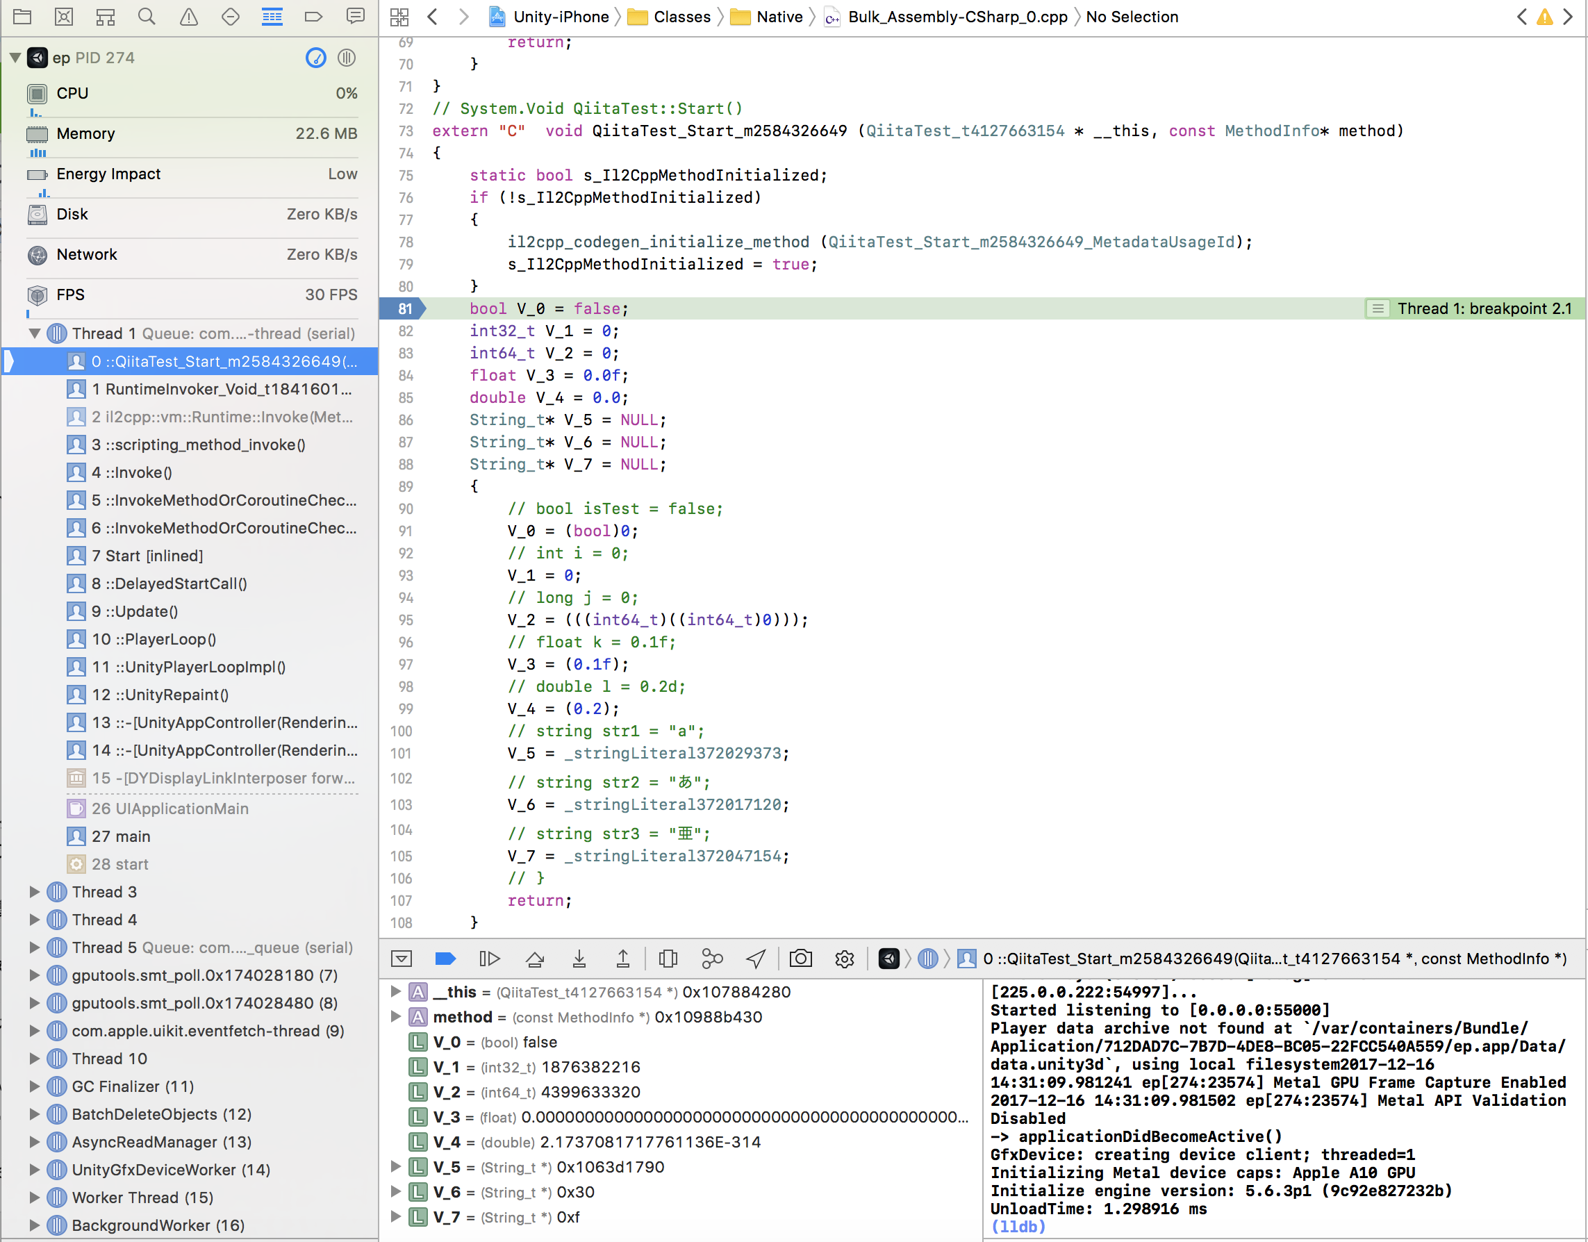Go back in editor history

pyautogui.click(x=433, y=17)
